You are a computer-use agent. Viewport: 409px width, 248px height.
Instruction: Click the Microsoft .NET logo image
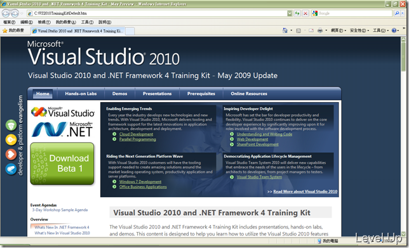point(62,129)
